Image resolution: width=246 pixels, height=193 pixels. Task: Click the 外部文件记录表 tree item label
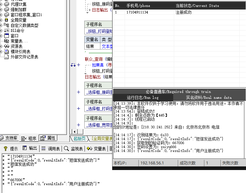[x=24, y=57]
